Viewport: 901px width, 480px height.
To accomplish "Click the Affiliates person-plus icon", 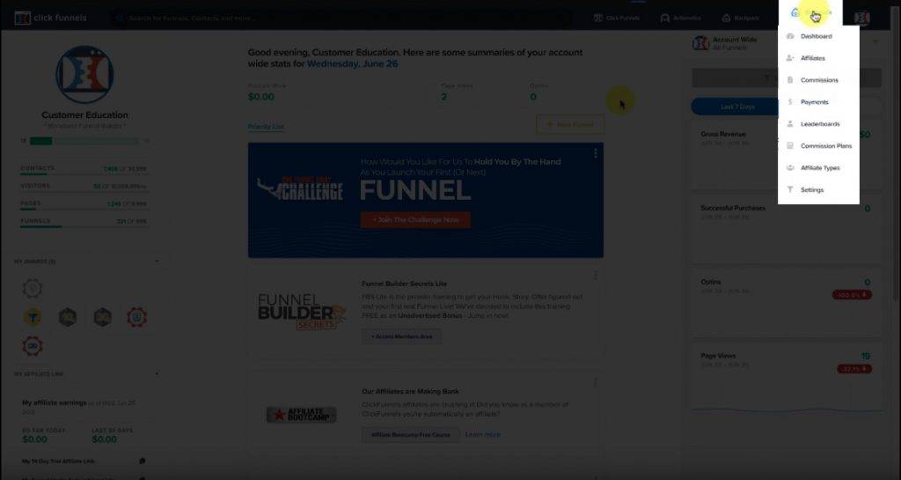I will click(x=790, y=58).
